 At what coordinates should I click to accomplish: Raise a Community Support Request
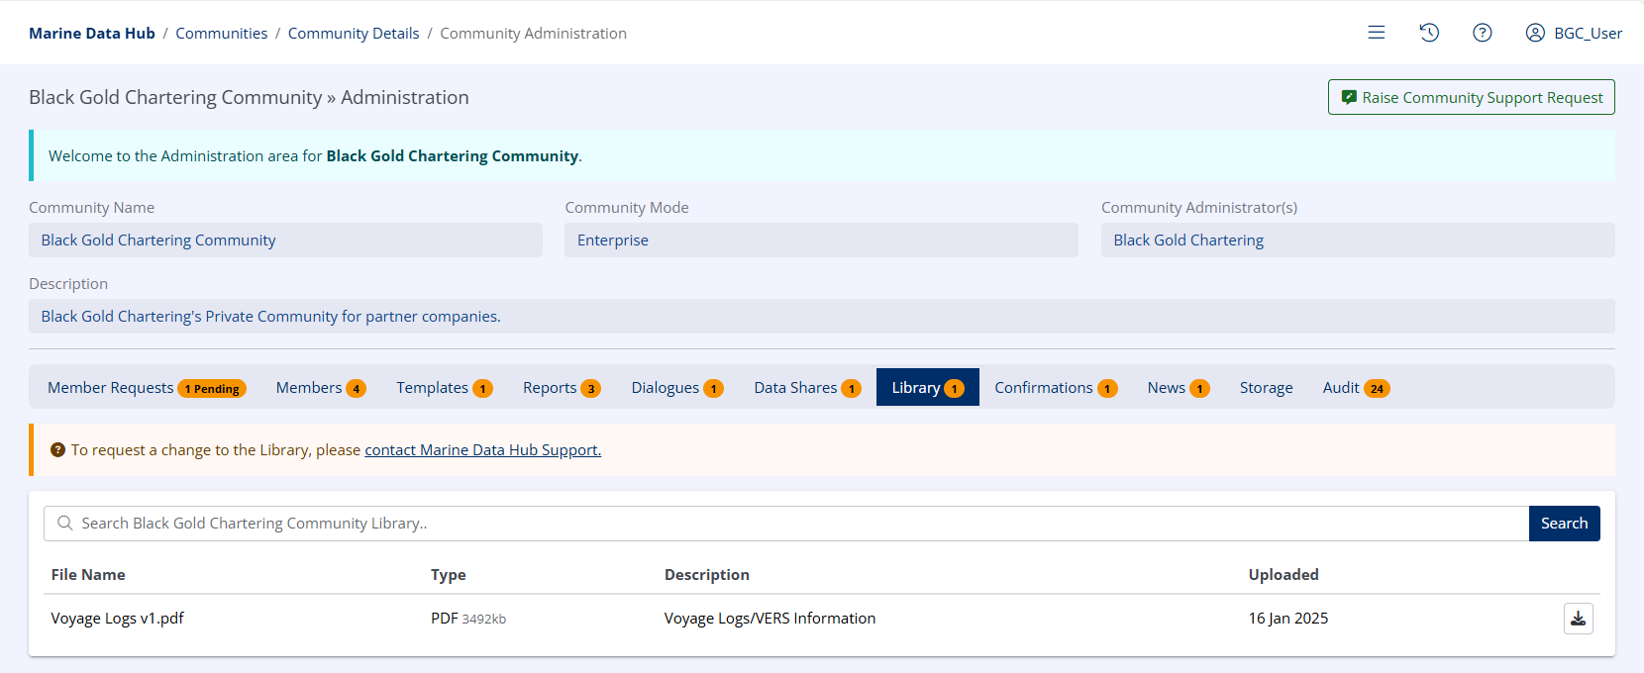click(1471, 97)
